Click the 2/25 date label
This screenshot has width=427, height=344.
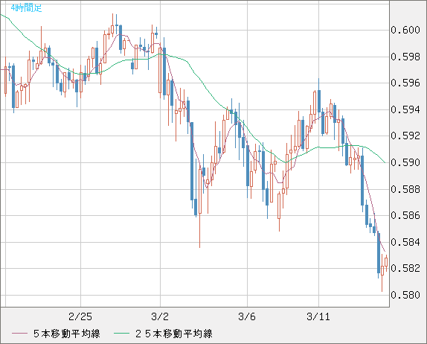(x=80, y=316)
